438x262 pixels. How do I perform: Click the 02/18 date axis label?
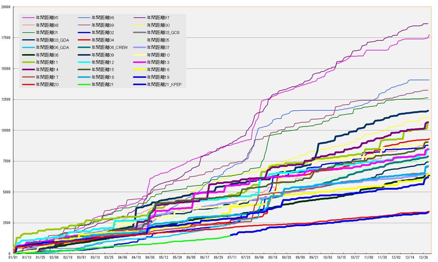coord(68,257)
